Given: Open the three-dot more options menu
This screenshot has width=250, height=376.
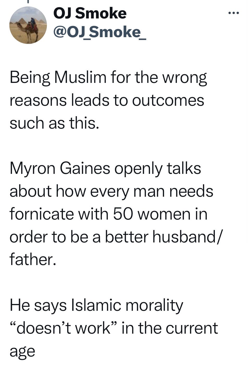Looking at the screenshot, I should tap(233, 12).
